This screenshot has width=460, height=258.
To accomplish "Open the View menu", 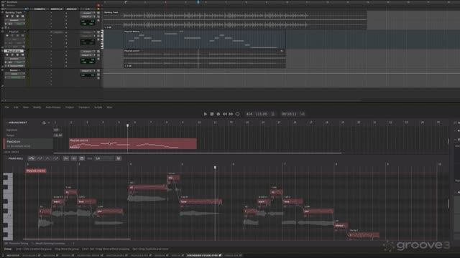I will (26, 107).
